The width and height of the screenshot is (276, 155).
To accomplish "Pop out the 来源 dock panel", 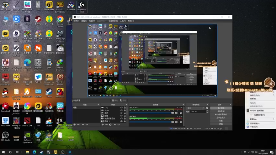I will click(x=126, y=105).
